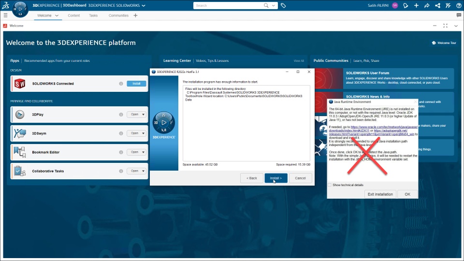Click the 3DPlay app icon
Screen dimensions: 464x261
20,115
